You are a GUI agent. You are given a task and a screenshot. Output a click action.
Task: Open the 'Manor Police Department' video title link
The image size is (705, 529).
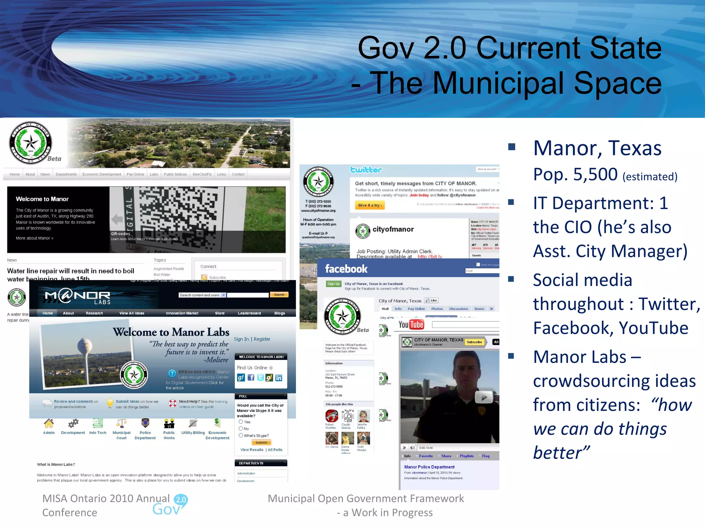click(x=429, y=467)
